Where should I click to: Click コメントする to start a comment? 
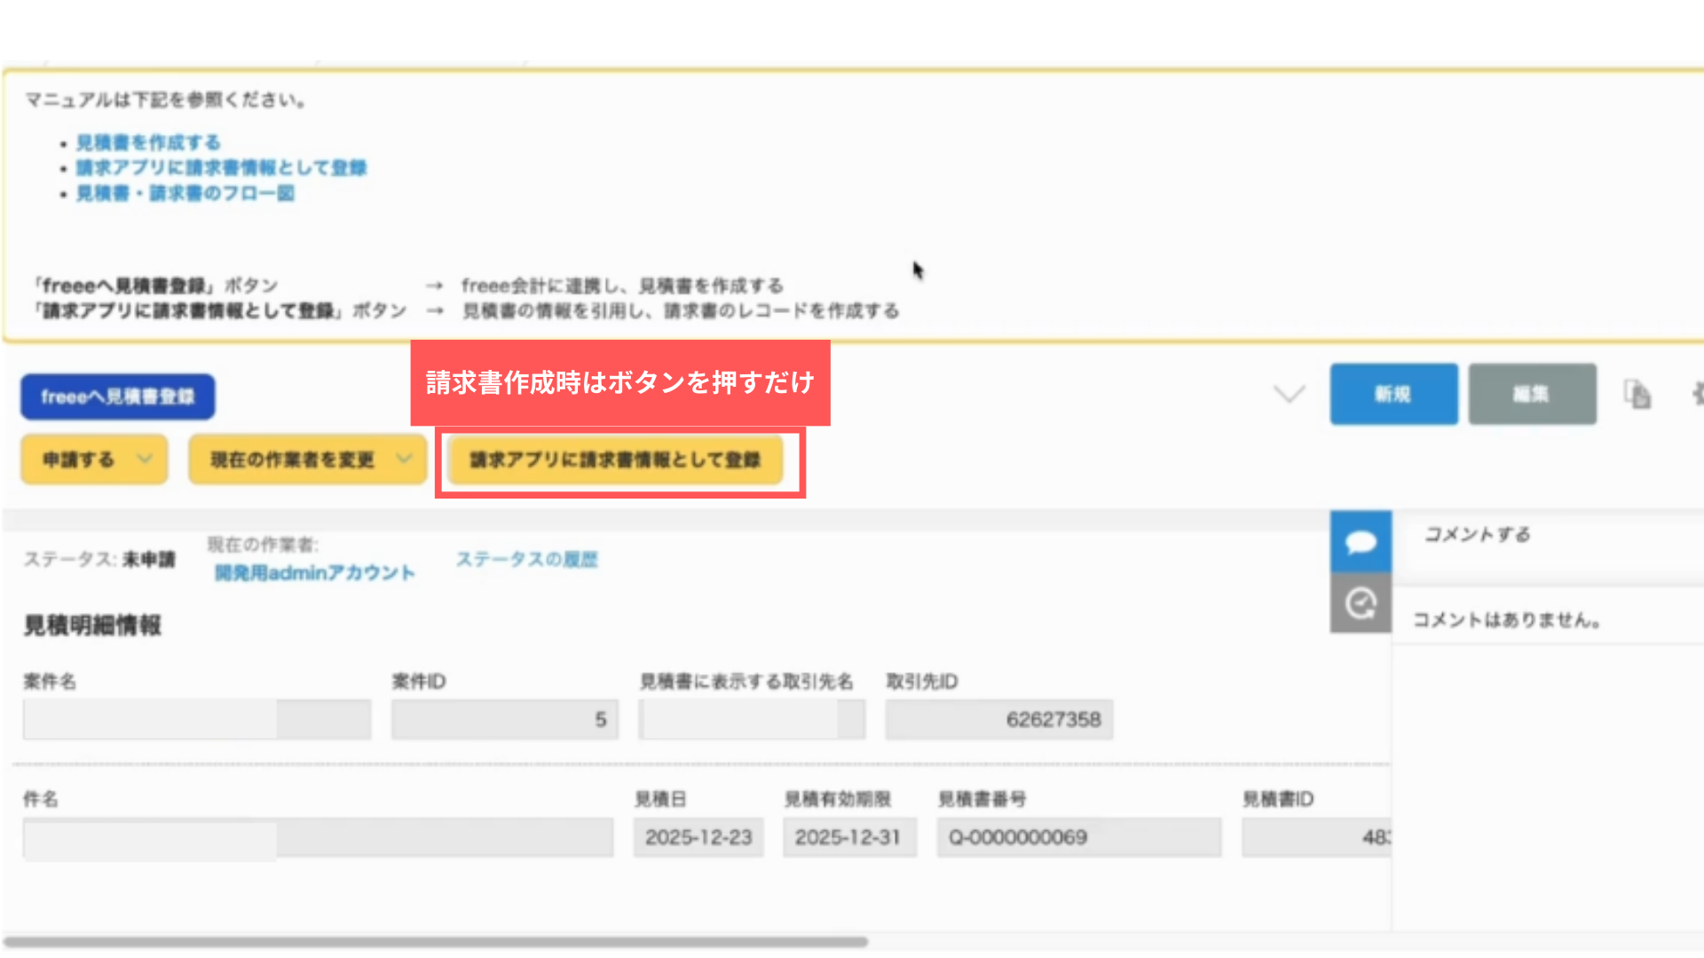[x=1476, y=534]
